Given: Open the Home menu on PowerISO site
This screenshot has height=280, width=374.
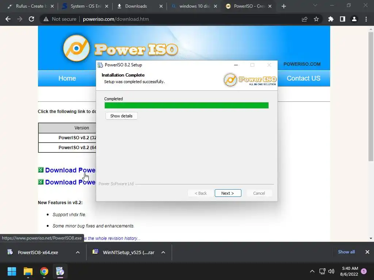Looking at the screenshot, I should point(67,78).
